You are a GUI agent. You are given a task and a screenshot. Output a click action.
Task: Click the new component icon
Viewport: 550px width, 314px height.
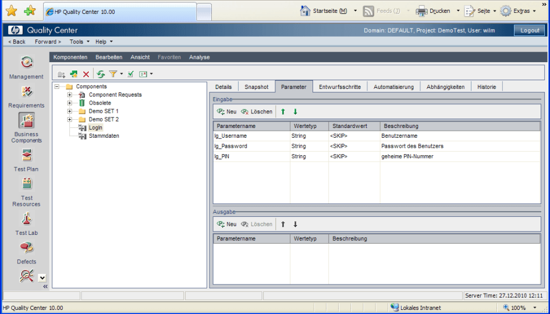74,74
